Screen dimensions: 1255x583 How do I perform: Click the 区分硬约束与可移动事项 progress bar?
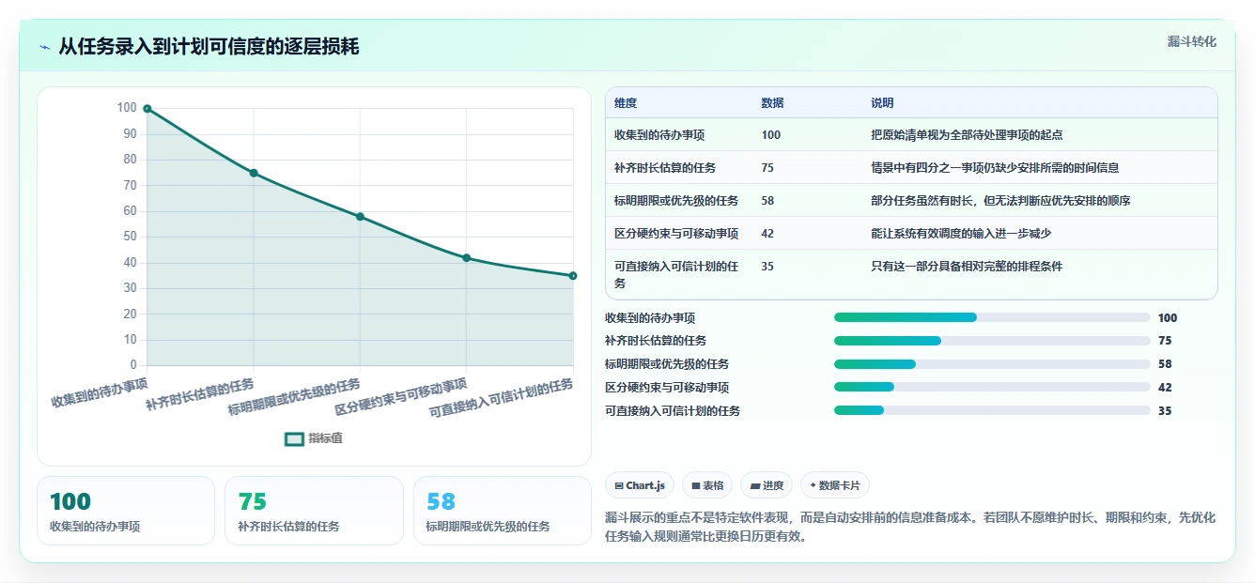tap(992, 387)
